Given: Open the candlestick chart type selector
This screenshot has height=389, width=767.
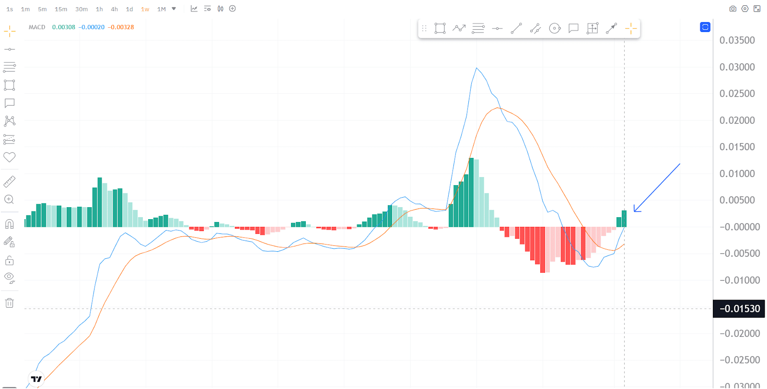Looking at the screenshot, I should pos(221,9).
